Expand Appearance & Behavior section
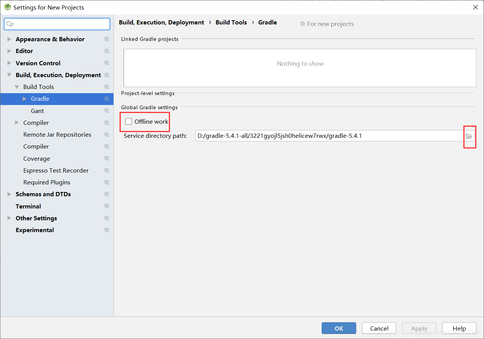 pyautogui.click(x=9, y=39)
